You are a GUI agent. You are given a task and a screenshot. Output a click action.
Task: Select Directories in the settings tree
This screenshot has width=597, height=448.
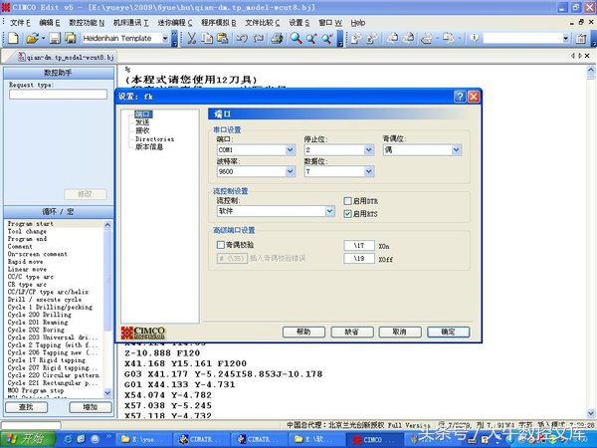tap(154, 139)
